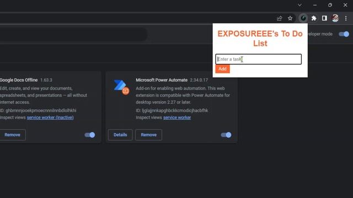Click the extensions search bar
Image resolution: width=353 pixels, height=198 pixels.
coord(73,34)
